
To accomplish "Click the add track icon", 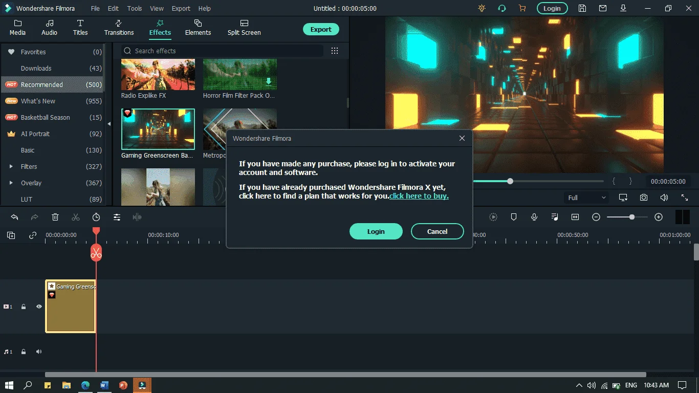I will [x=11, y=235].
